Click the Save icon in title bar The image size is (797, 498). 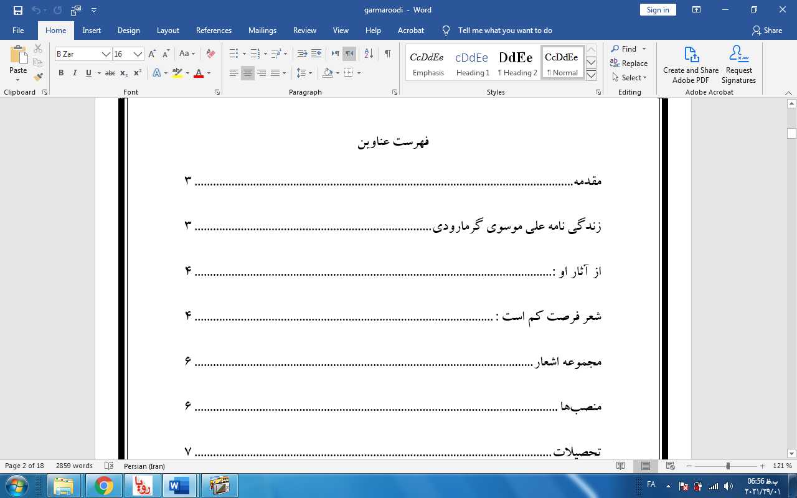18,10
